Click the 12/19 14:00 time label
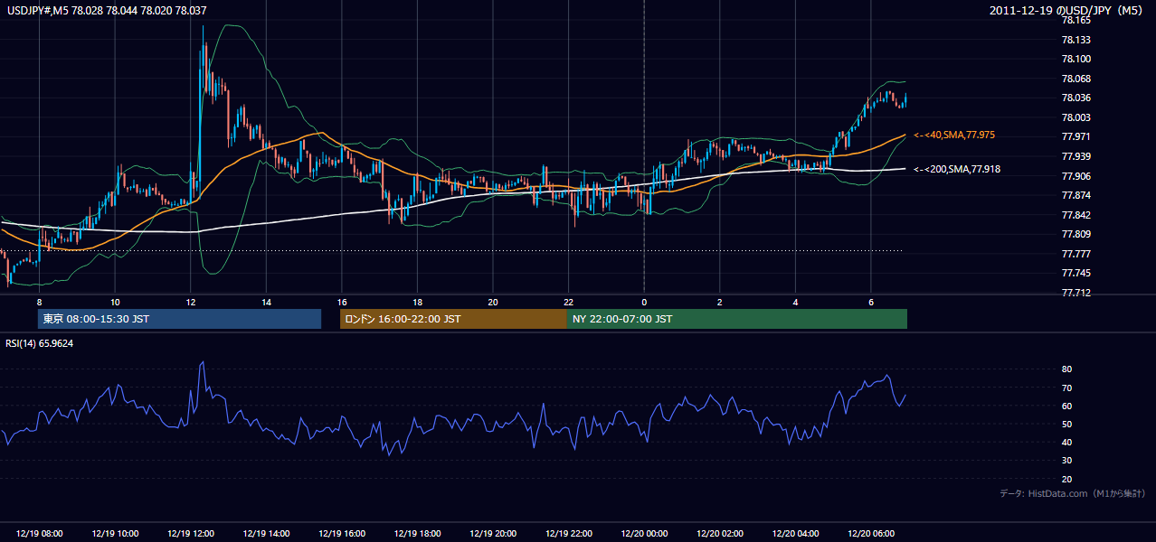1156x542 pixels. pos(266,534)
